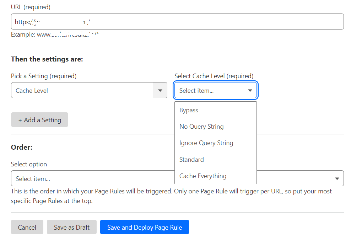The width and height of the screenshot is (351, 246).
Task: Click the Select Cache Level dropdown chevron
Action: point(249,90)
